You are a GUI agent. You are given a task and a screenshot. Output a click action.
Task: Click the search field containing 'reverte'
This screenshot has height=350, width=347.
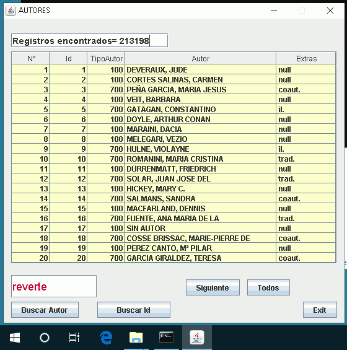pyautogui.click(x=54, y=286)
